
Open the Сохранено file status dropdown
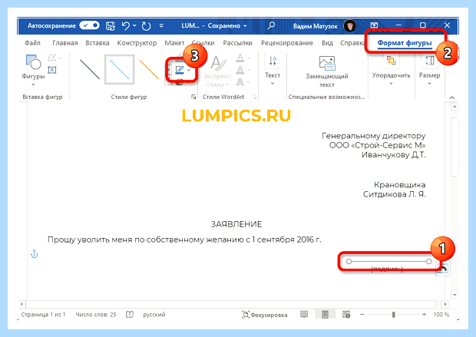coord(227,26)
